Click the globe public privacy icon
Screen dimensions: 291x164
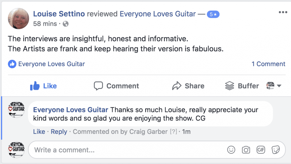65,24
